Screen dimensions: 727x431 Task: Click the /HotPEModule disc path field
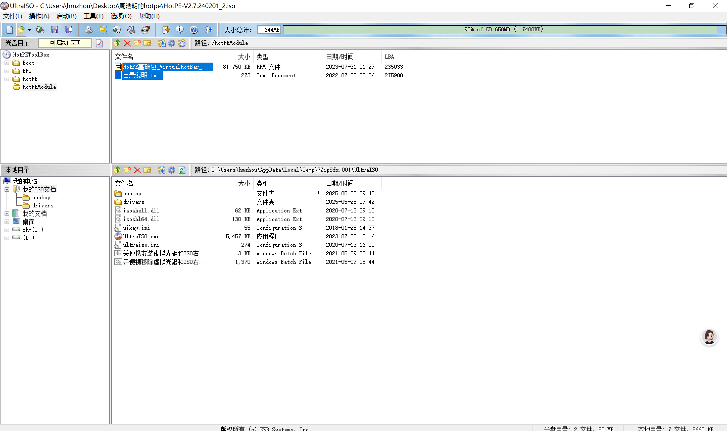point(469,43)
